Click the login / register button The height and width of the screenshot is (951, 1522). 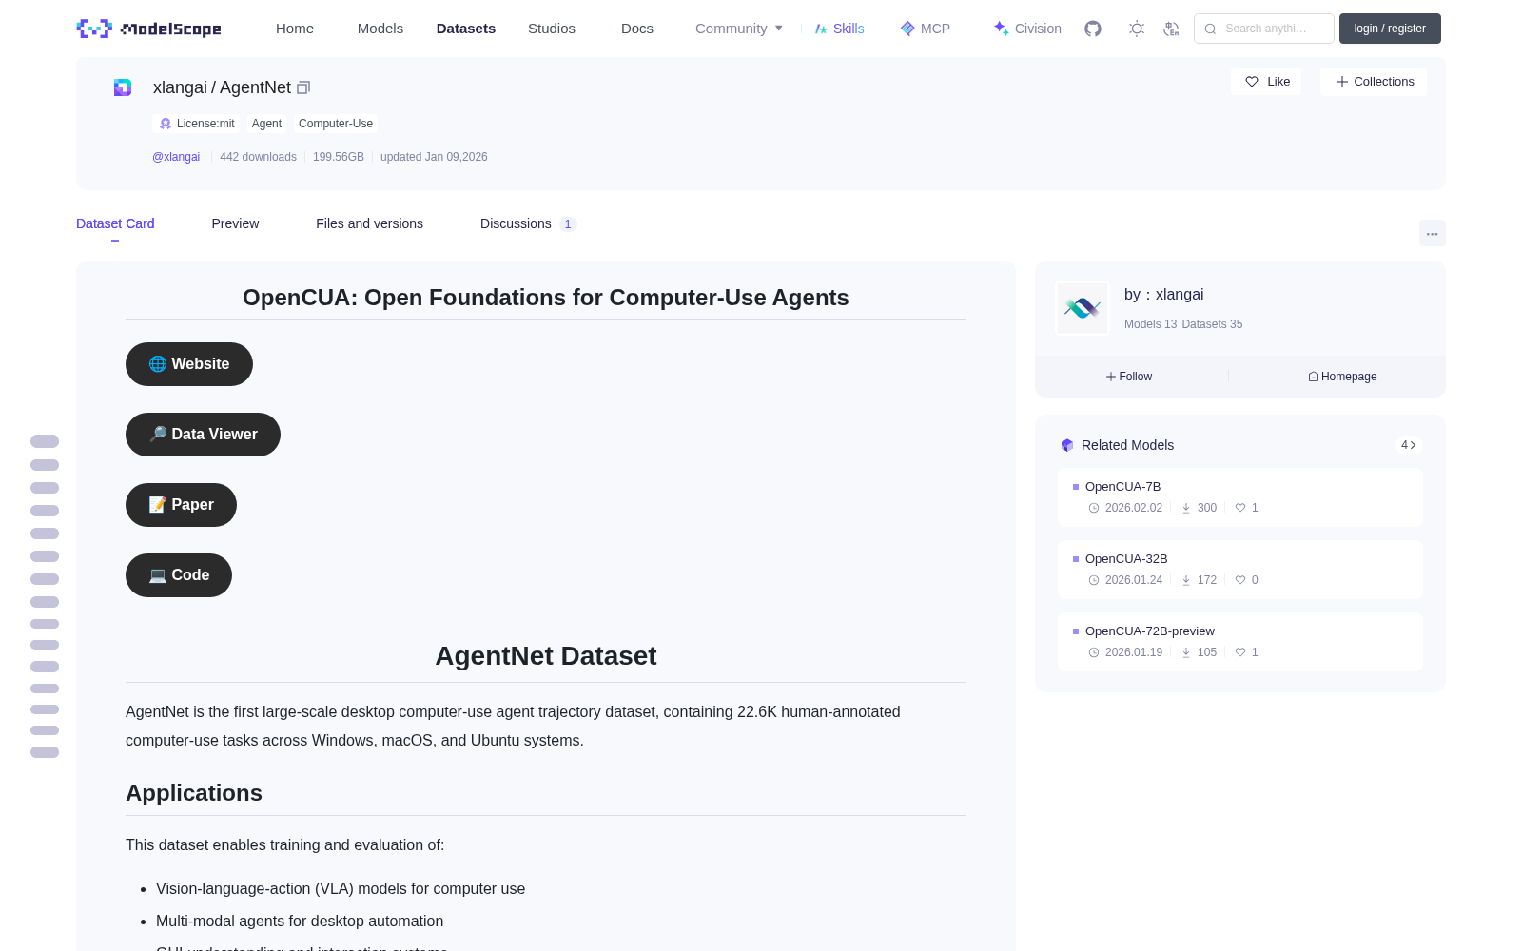pyautogui.click(x=1390, y=29)
